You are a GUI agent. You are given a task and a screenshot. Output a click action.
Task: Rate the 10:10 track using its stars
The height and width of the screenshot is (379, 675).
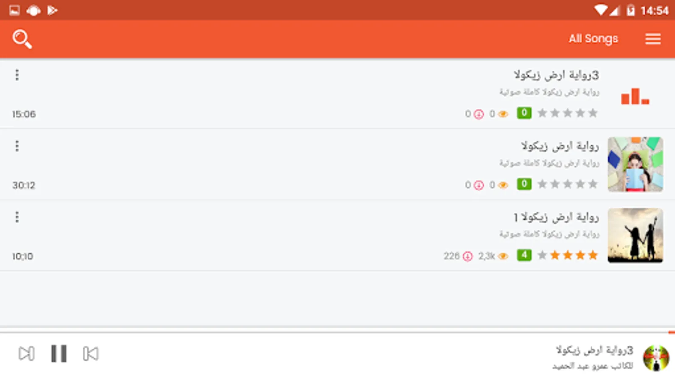point(568,255)
